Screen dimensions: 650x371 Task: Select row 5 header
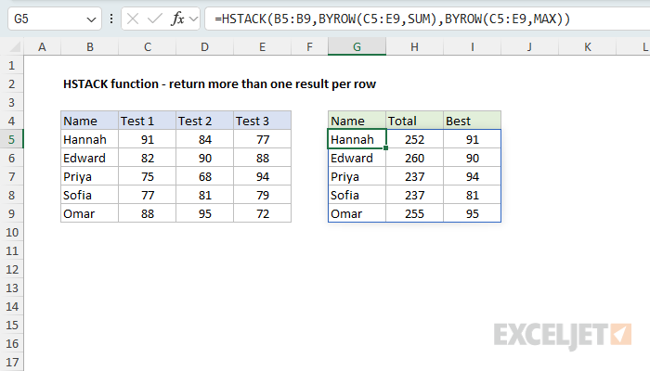click(11, 139)
